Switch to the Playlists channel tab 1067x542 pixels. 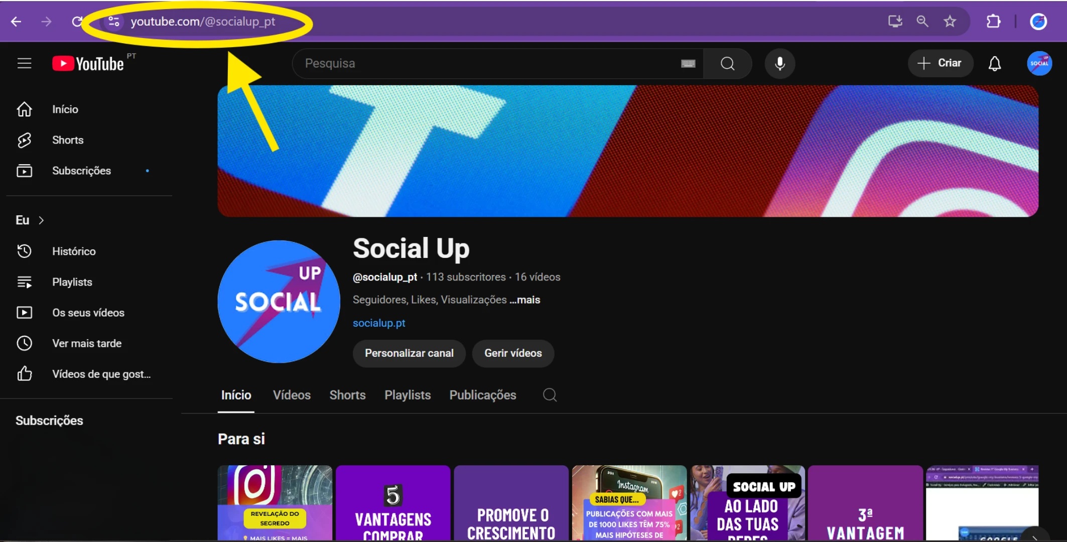(408, 395)
